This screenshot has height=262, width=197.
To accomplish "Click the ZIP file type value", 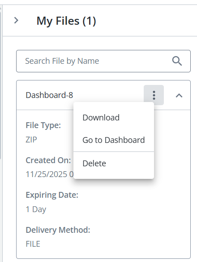I will click(31, 139).
